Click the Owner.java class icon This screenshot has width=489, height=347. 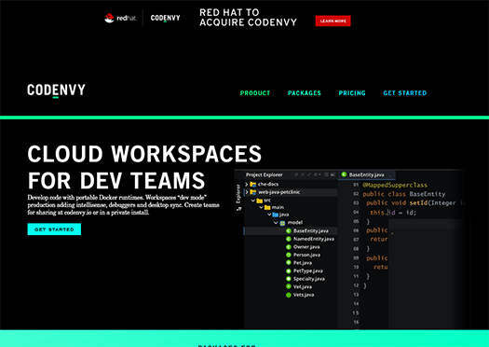(289, 247)
